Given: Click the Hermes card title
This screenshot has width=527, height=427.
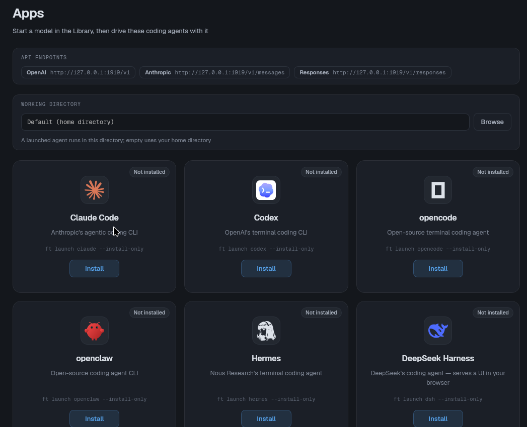Looking at the screenshot, I should 266,358.
